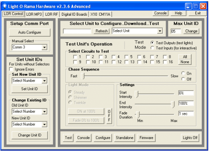Screen dimensions: 209x151
Task: Click the Exit button
Action: 198,13
